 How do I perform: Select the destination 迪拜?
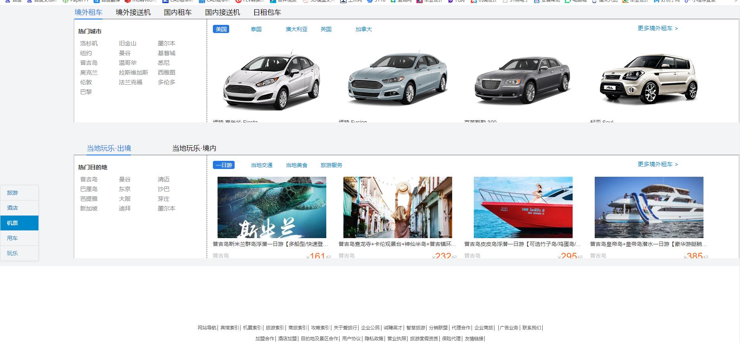tap(125, 209)
